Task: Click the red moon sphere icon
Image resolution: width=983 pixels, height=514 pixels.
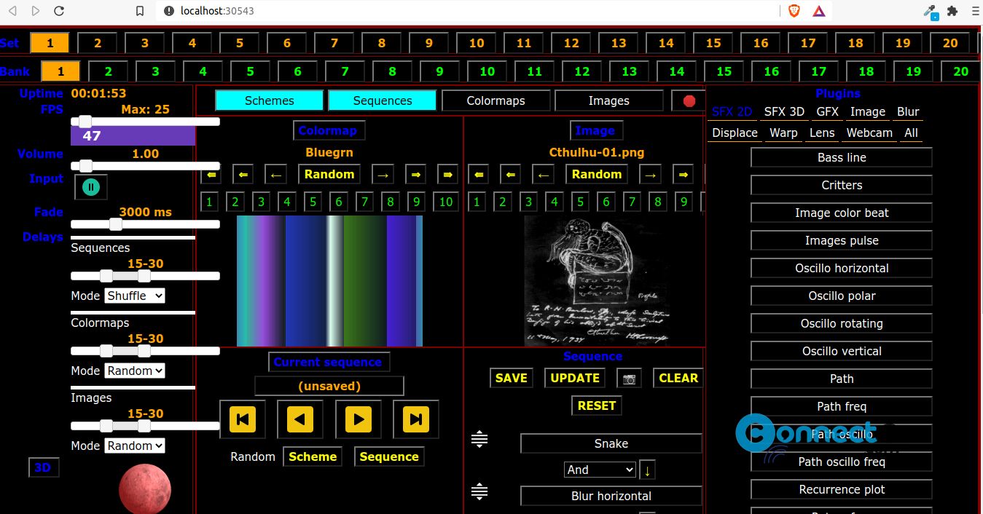Action: pos(145,489)
